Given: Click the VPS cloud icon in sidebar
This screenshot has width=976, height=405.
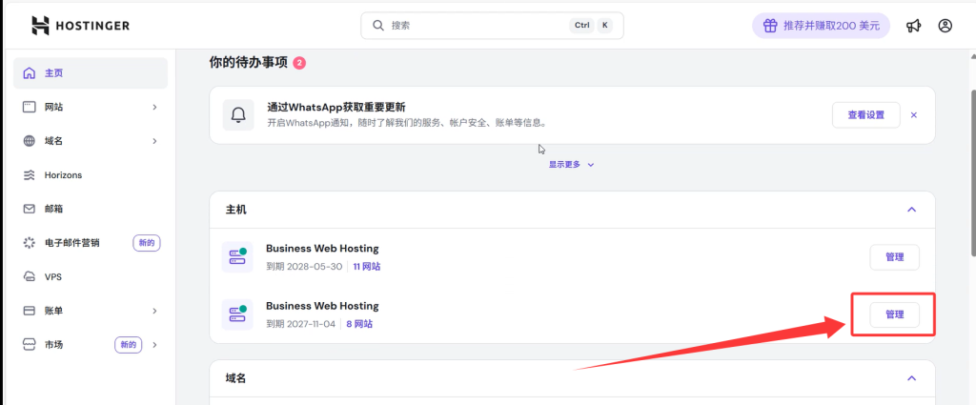Looking at the screenshot, I should point(29,276).
